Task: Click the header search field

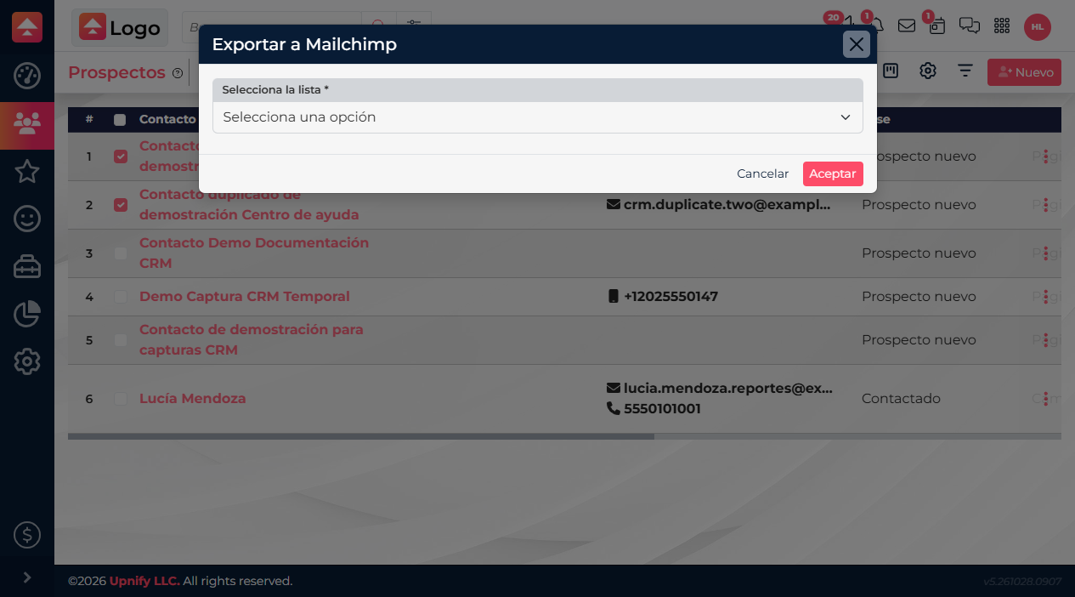Action: 272,26
